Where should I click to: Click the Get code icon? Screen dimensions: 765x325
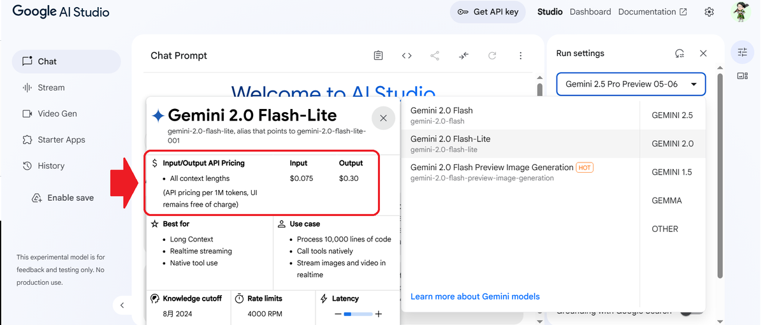[x=407, y=55]
